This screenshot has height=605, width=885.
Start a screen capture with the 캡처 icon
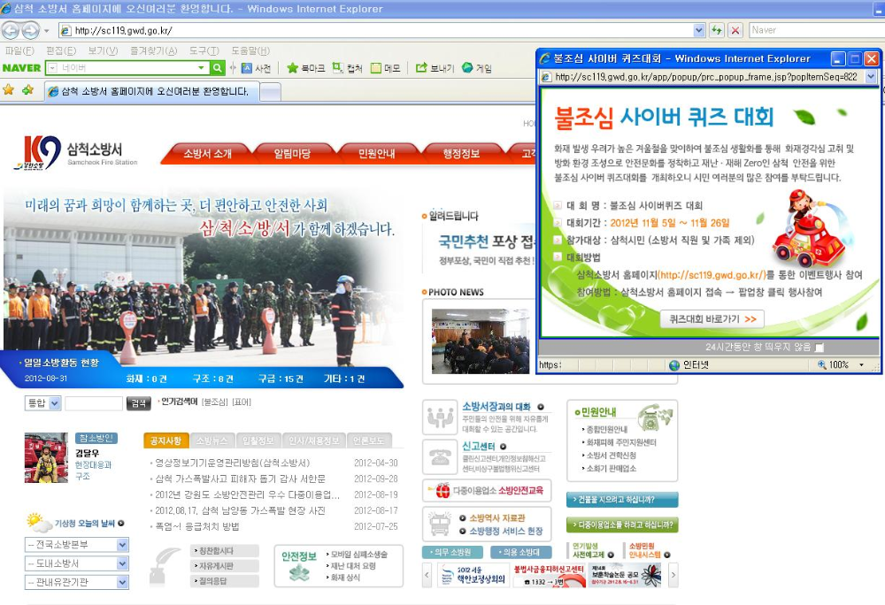pyautogui.click(x=339, y=67)
